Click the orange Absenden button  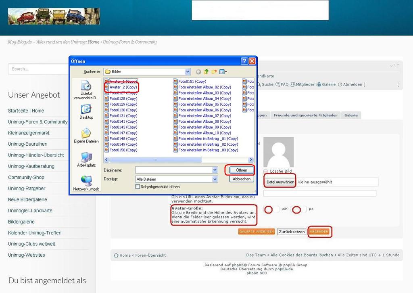(x=319, y=232)
